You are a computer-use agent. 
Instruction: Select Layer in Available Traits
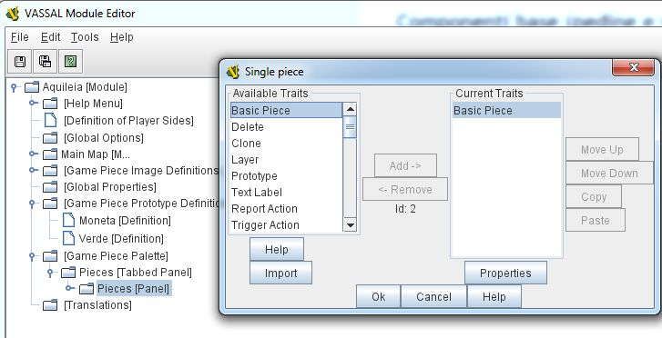coord(286,160)
